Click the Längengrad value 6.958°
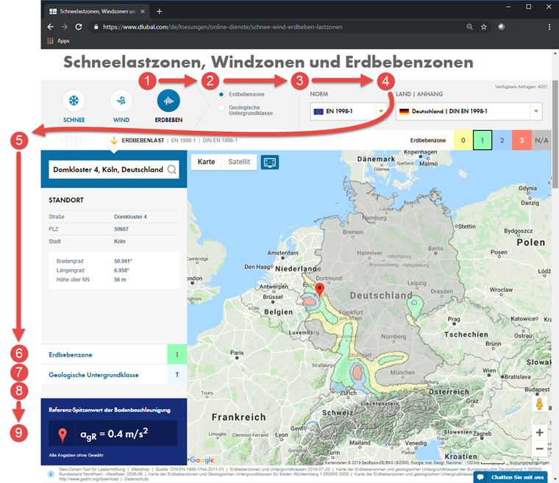The image size is (559, 483). [121, 271]
